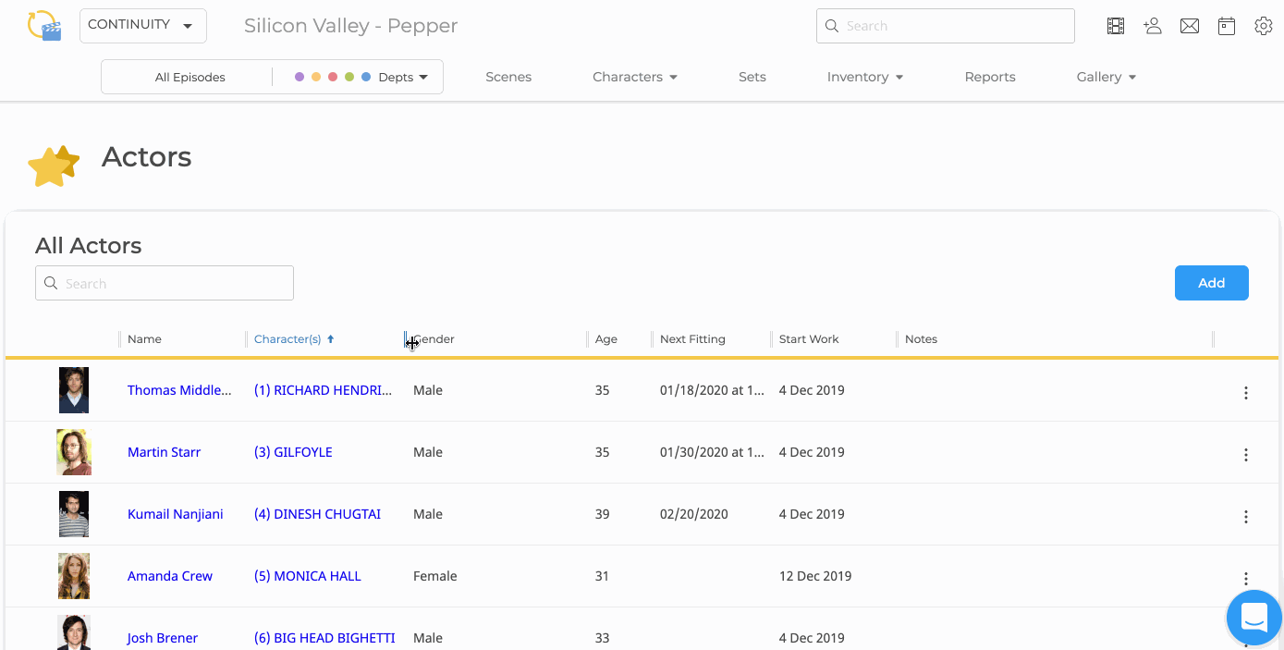Click the sort arrow on Character(s) column
The height and width of the screenshot is (650, 1284).
(x=331, y=339)
